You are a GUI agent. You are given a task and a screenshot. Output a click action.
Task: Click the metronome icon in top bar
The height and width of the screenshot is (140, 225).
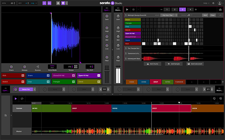tap(58, 3)
